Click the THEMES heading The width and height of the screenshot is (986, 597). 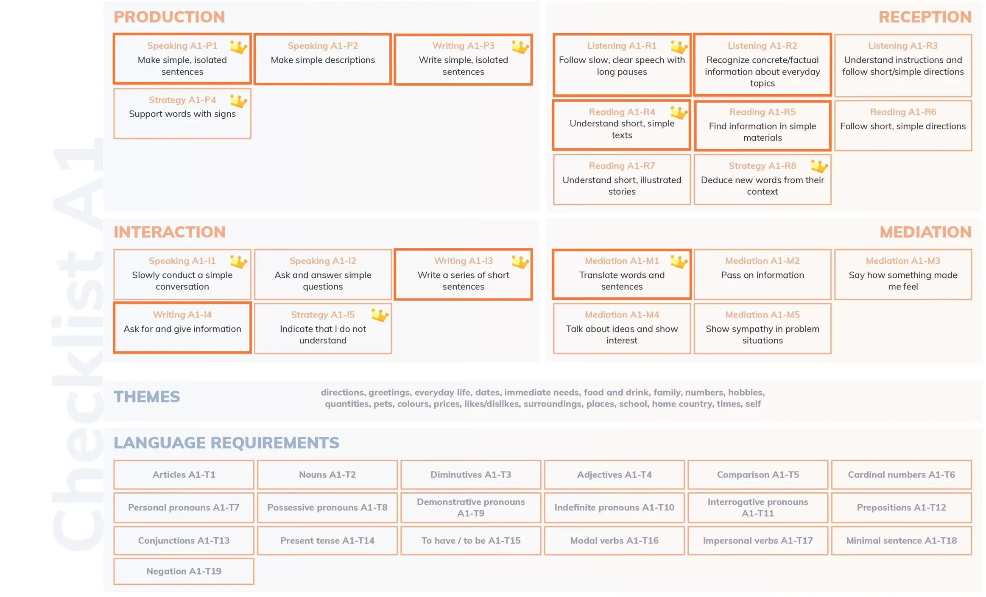(x=147, y=397)
